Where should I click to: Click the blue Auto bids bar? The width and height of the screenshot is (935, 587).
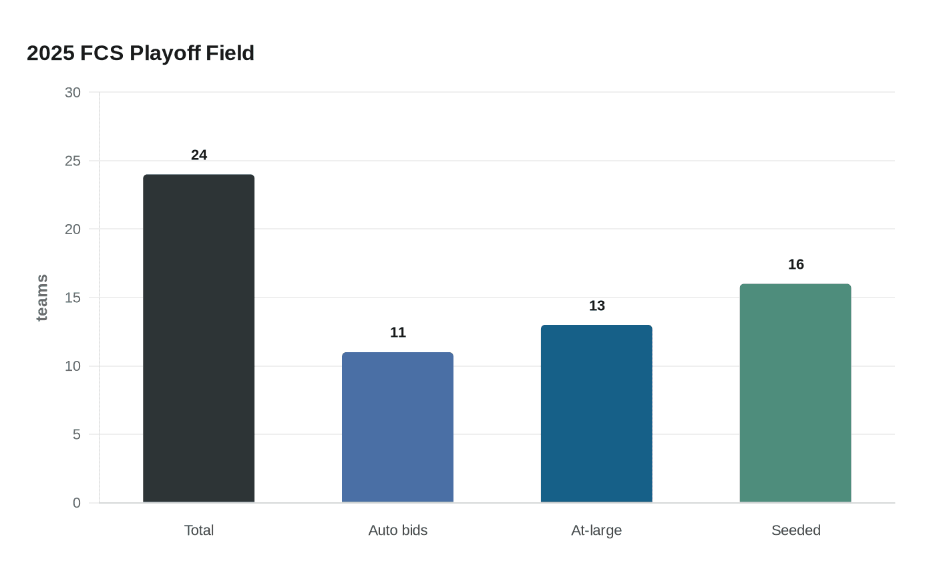[x=397, y=427]
